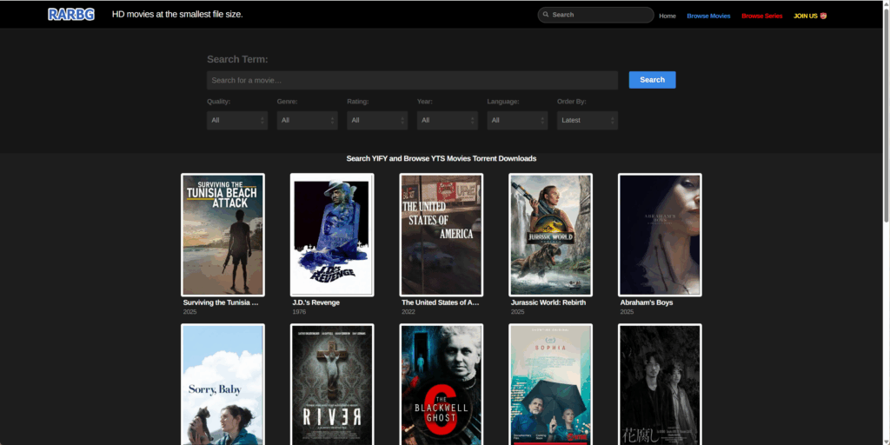The height and width of the screenshot is (445, 890).
Task: Click "J.D.'s Revenge" title link
Action: [x=315, y=302]
